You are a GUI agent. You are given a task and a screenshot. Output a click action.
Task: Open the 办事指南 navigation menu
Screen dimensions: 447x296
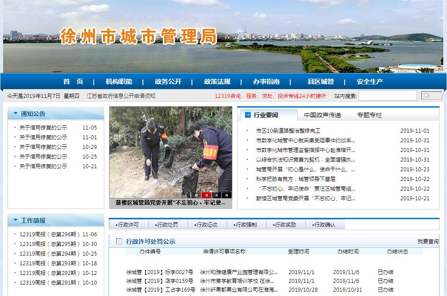point(266,82)
